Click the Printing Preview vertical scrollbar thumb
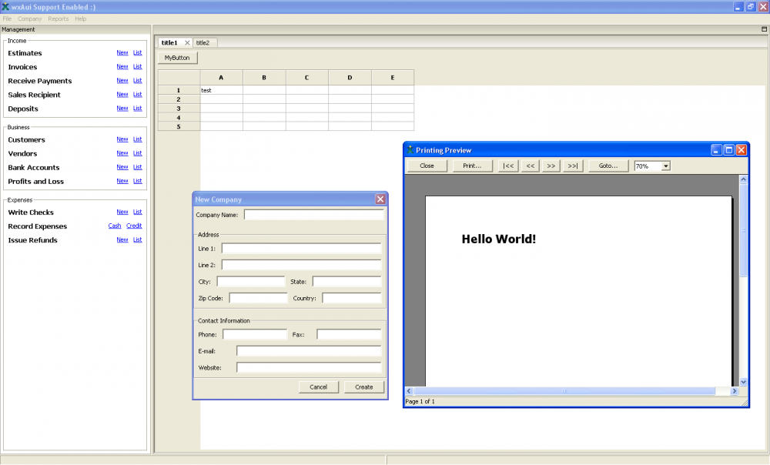Image resolution: width=770 pixels, height=465 pixels. [743, 230]
